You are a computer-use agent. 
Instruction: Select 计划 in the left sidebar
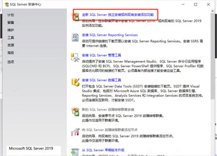pos(10,15)
